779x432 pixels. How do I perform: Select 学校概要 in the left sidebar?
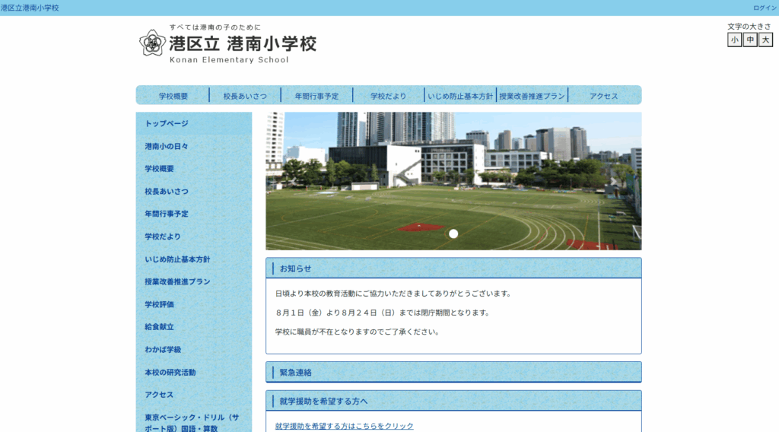(194, 169)
